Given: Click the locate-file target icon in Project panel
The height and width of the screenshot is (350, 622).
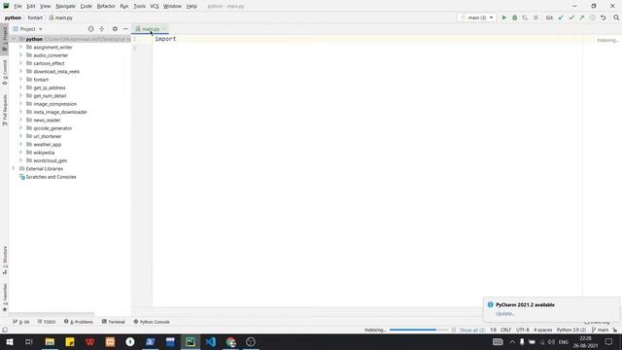Looking at the screenshot, I should tap(90, 29).
